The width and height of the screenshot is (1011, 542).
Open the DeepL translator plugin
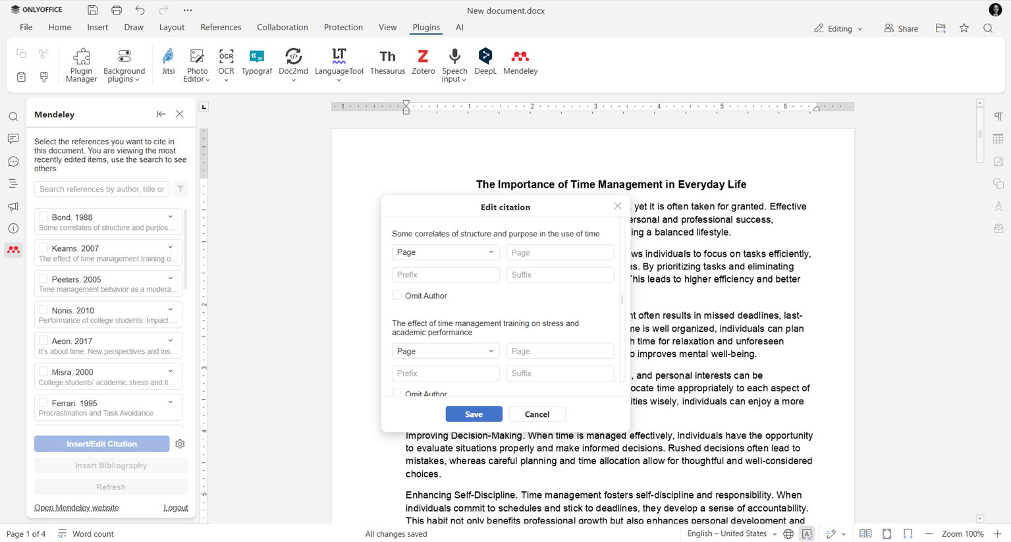click(x=485, y=62)
